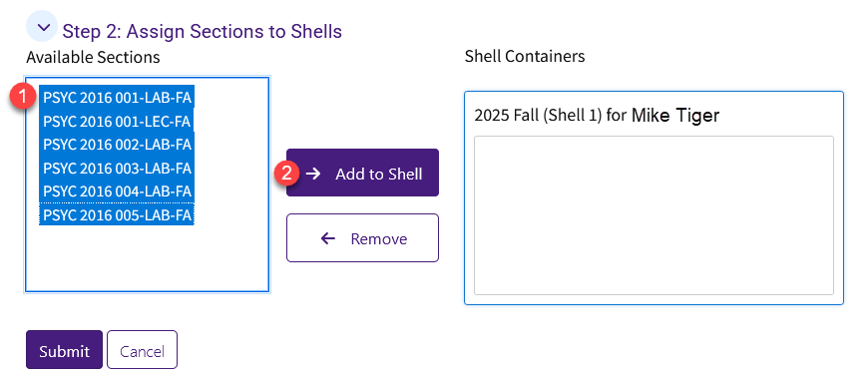Click the red number 2 annotation badge
Viewport: 868px width, 370px height.
(286, 173)
